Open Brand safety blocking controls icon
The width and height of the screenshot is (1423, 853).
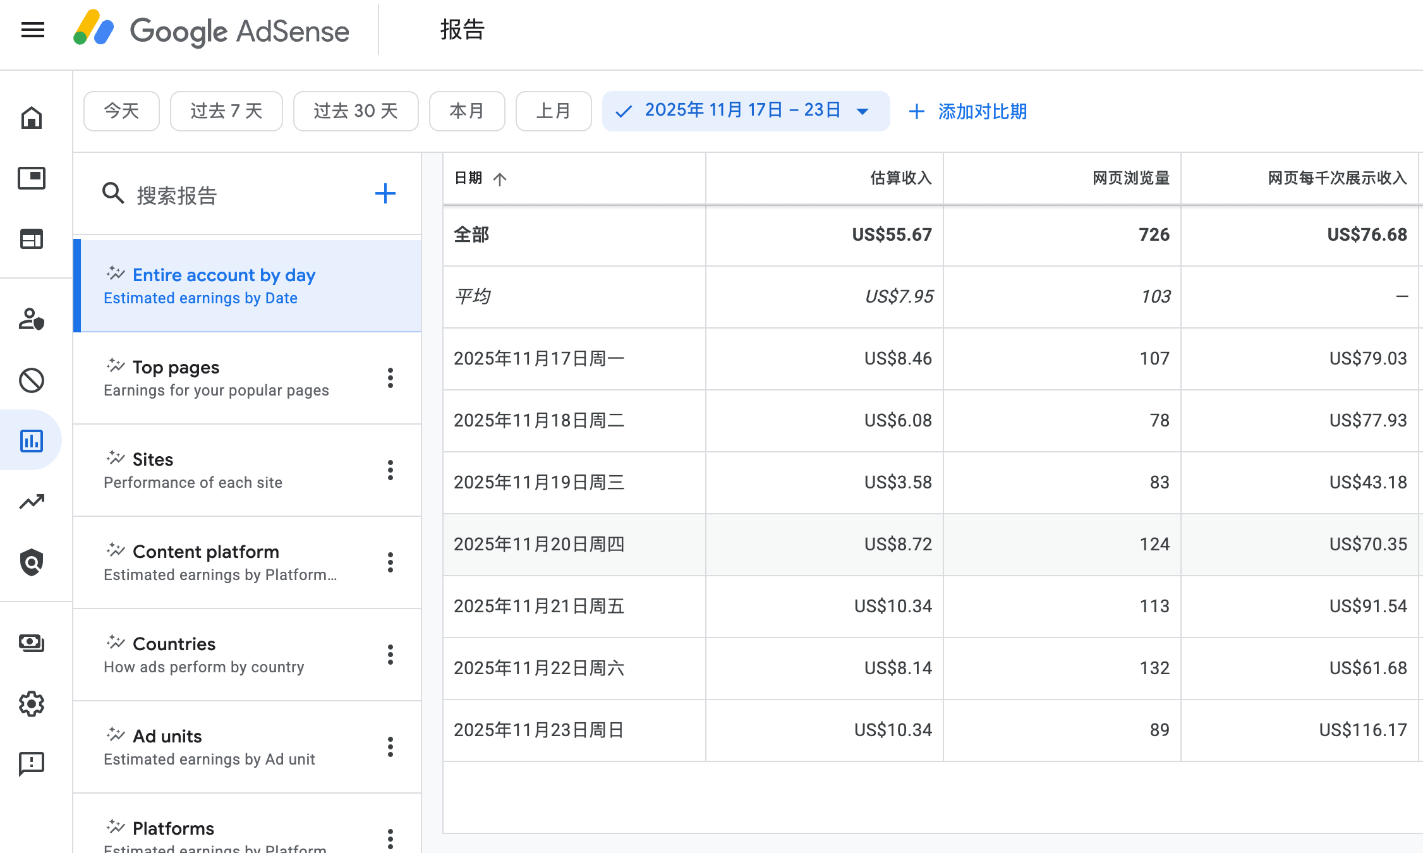coord(32,380)
